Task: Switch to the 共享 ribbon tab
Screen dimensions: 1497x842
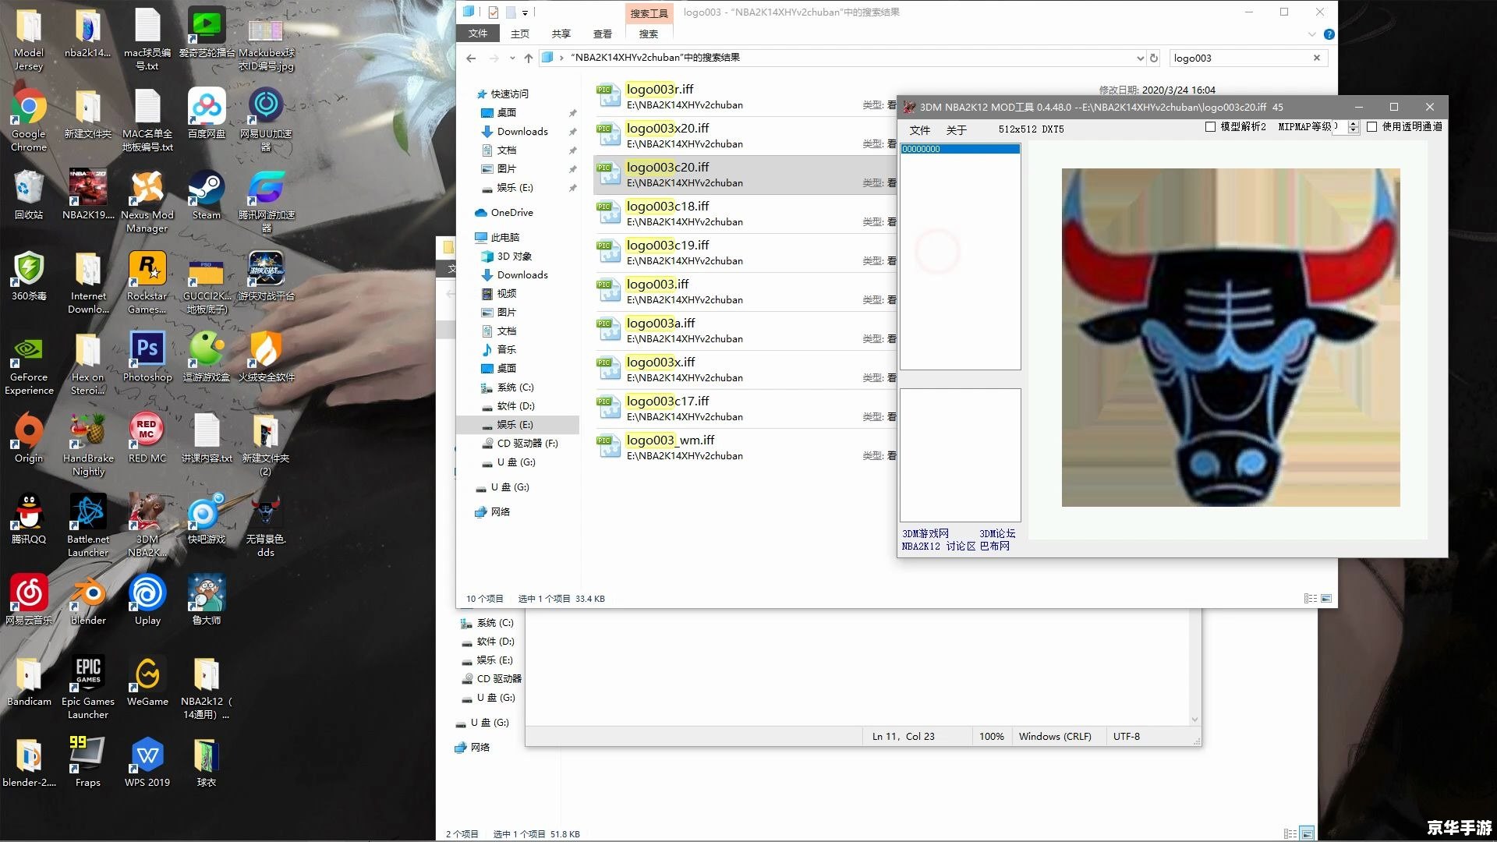Action: tap(561, 34)
